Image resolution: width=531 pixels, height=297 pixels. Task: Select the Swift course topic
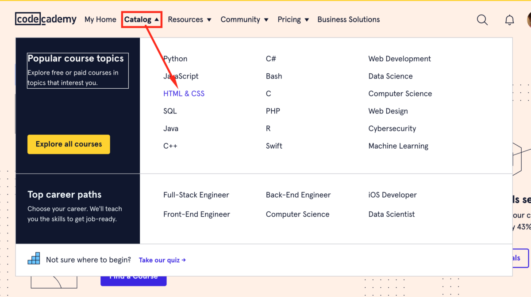(274, 146)
